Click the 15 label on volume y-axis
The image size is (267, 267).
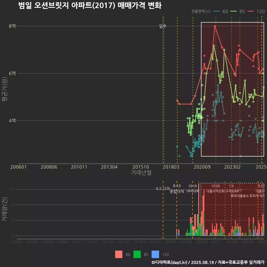[12, 189]
